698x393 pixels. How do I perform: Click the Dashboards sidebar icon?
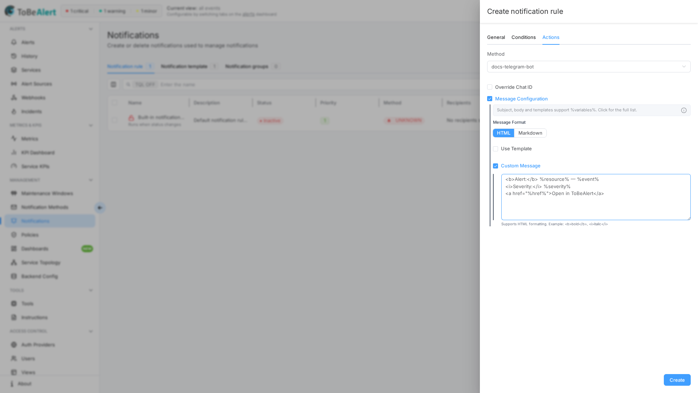pyautogui.click(x=14, y=249)
